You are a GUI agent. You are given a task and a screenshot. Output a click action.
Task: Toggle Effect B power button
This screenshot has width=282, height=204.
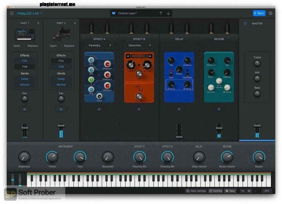pyautogui.click(x=139, y=109)
